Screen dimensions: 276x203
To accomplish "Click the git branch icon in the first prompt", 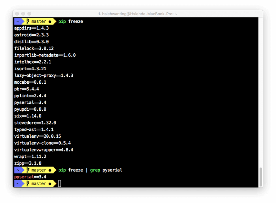I will 28,21.
